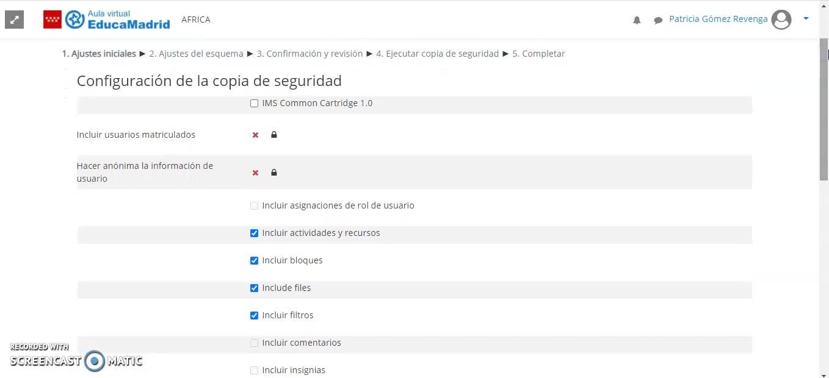This screenshot has width=829, height=378.
Task: Click red X next to Incluir usuarios matriculados
Action: (255, 135)
